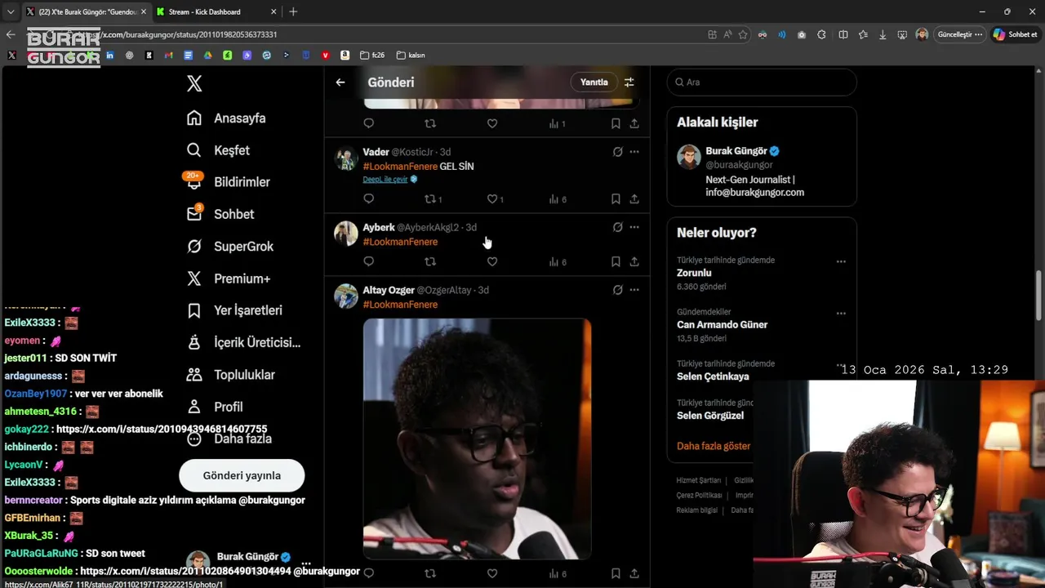Open kalsın bookmarks folder
The height and width of the screenshot is (588, 1045).
(411, 56)
